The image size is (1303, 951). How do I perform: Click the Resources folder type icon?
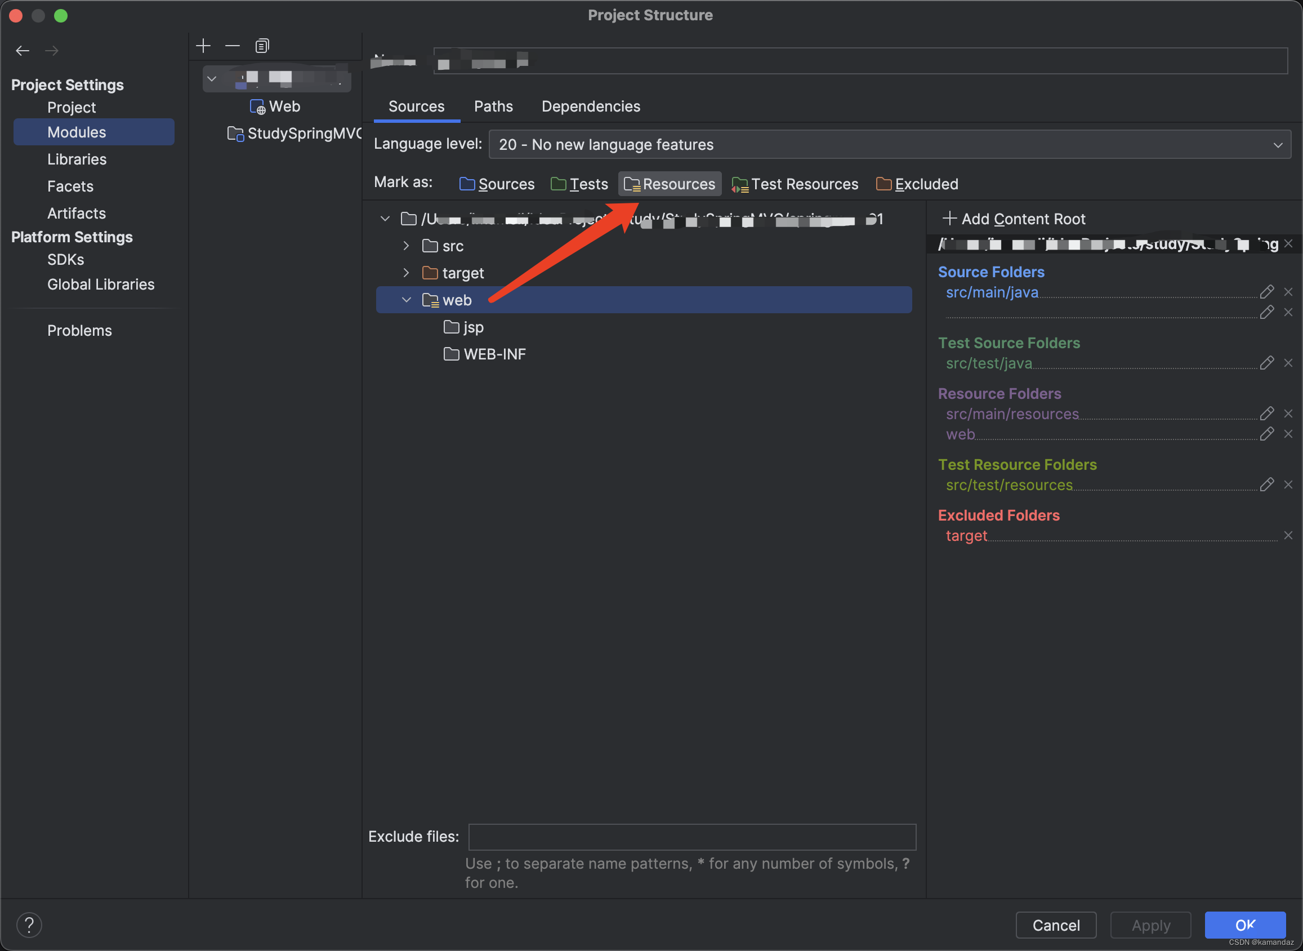coord(631,184)
